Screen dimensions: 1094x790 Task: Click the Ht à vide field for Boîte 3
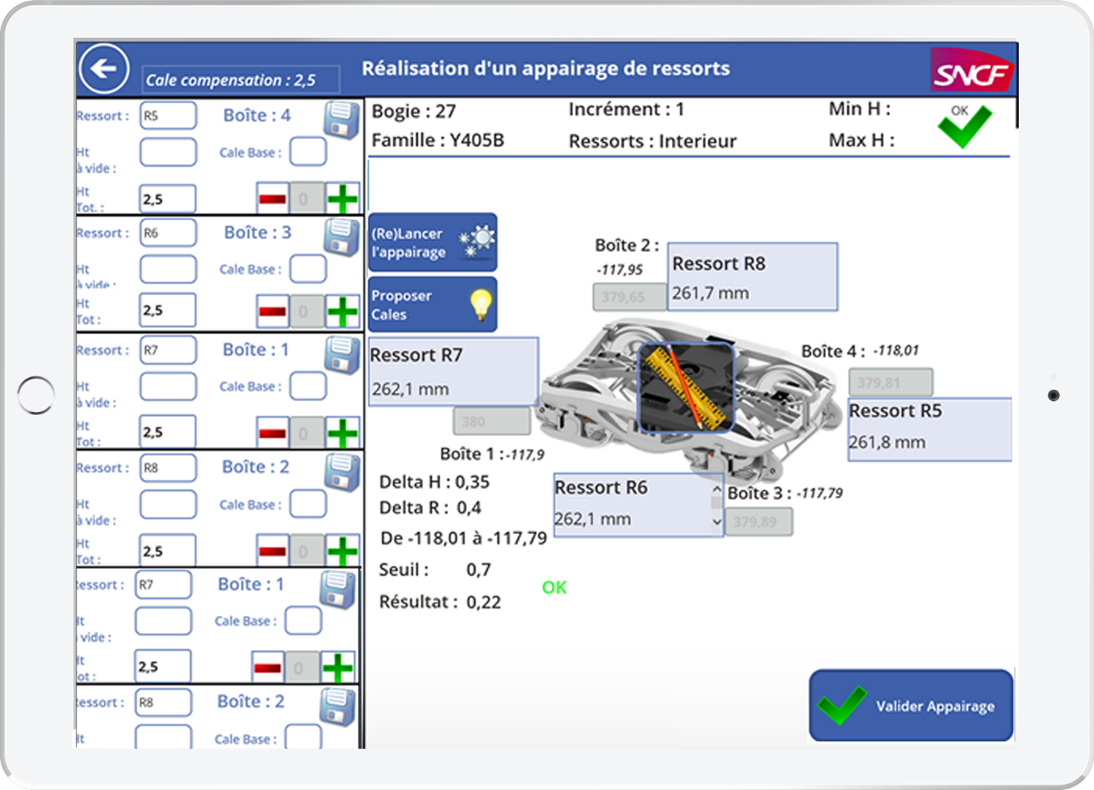[168, 269]
